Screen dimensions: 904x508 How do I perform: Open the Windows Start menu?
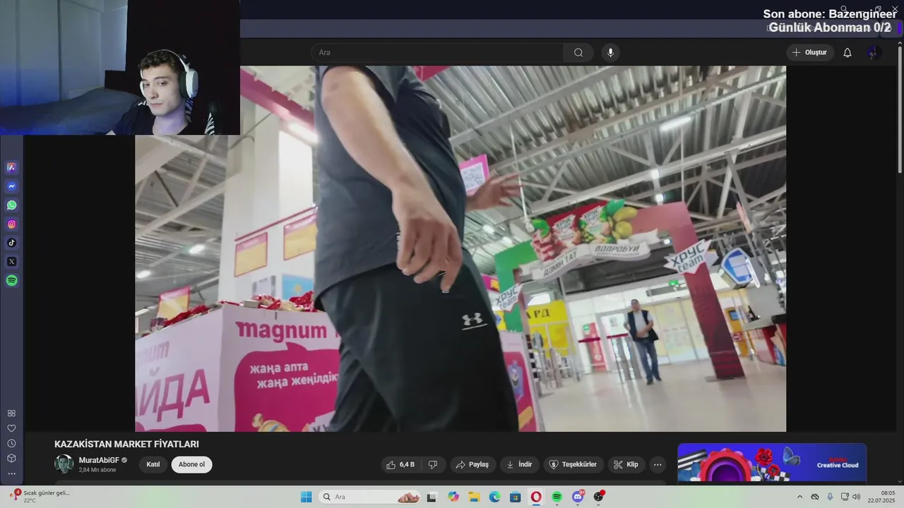coord(307,497)
